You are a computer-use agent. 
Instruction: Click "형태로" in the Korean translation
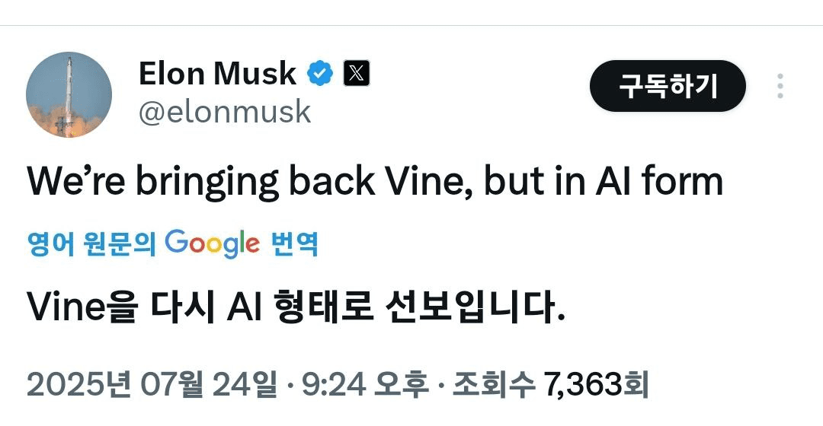(x=323, y=307)
